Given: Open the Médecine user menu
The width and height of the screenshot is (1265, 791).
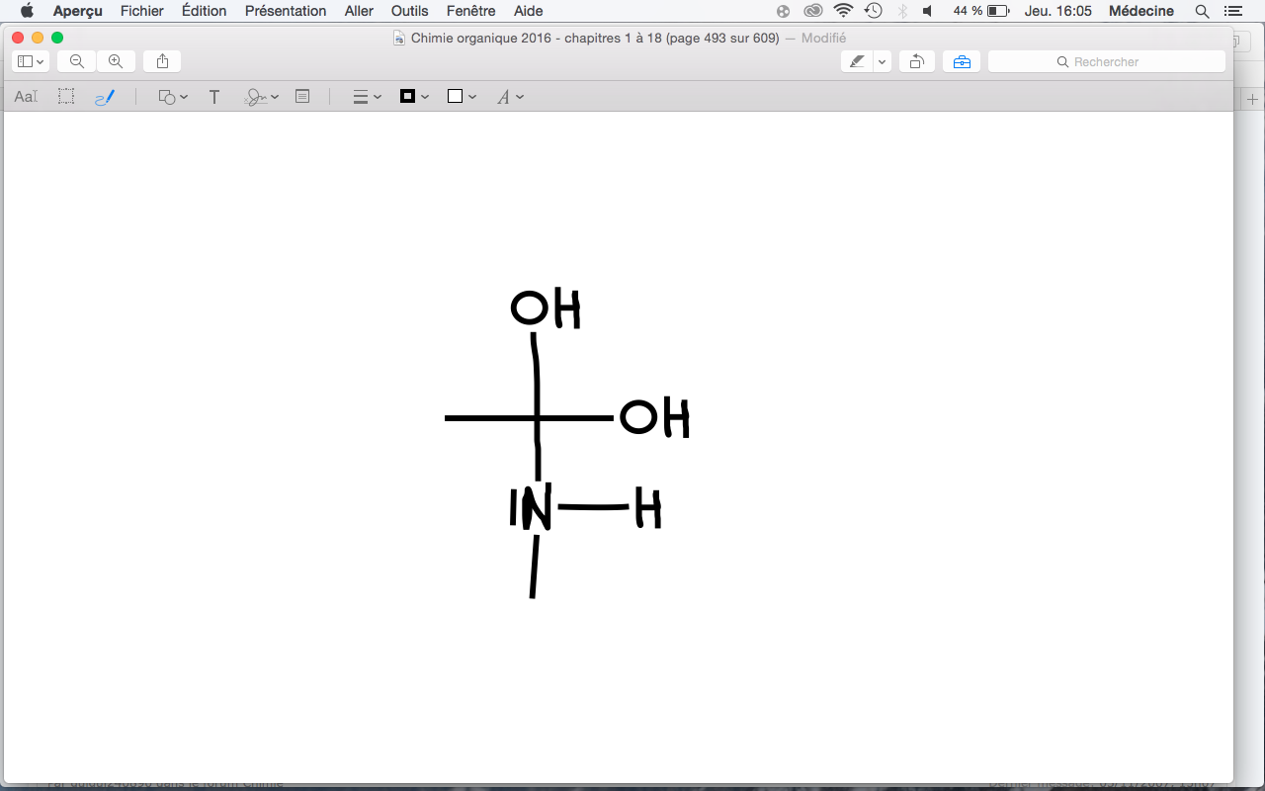Looking at the screenshot, I should tap(1141, 11).
